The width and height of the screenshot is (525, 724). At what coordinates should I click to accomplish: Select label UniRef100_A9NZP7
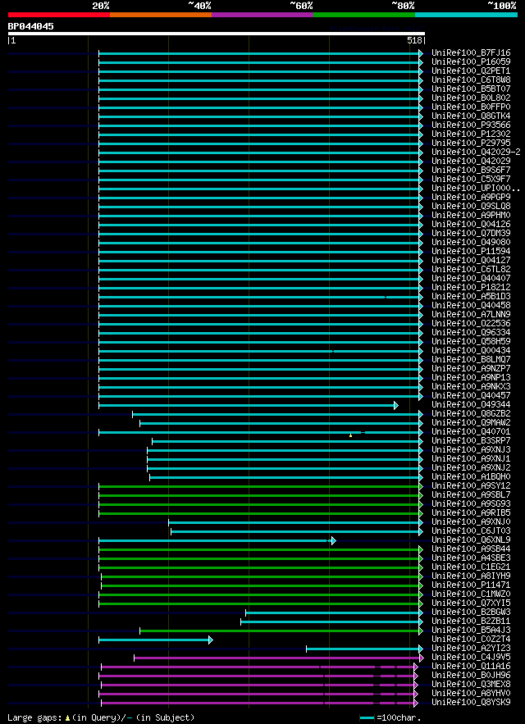471,368
